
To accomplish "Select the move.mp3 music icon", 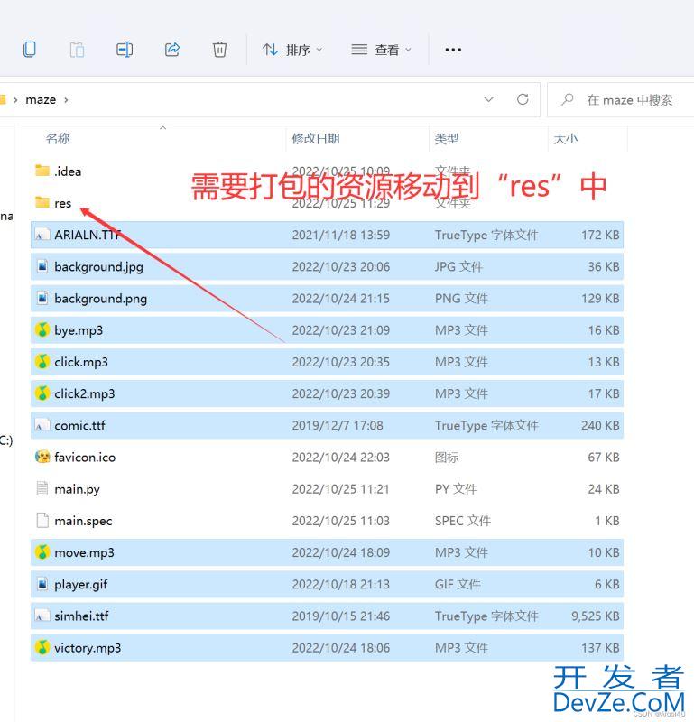I will (x=42, y=552).
